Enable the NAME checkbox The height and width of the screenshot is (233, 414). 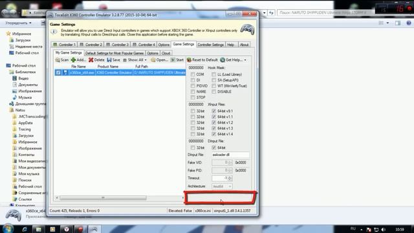193,92
